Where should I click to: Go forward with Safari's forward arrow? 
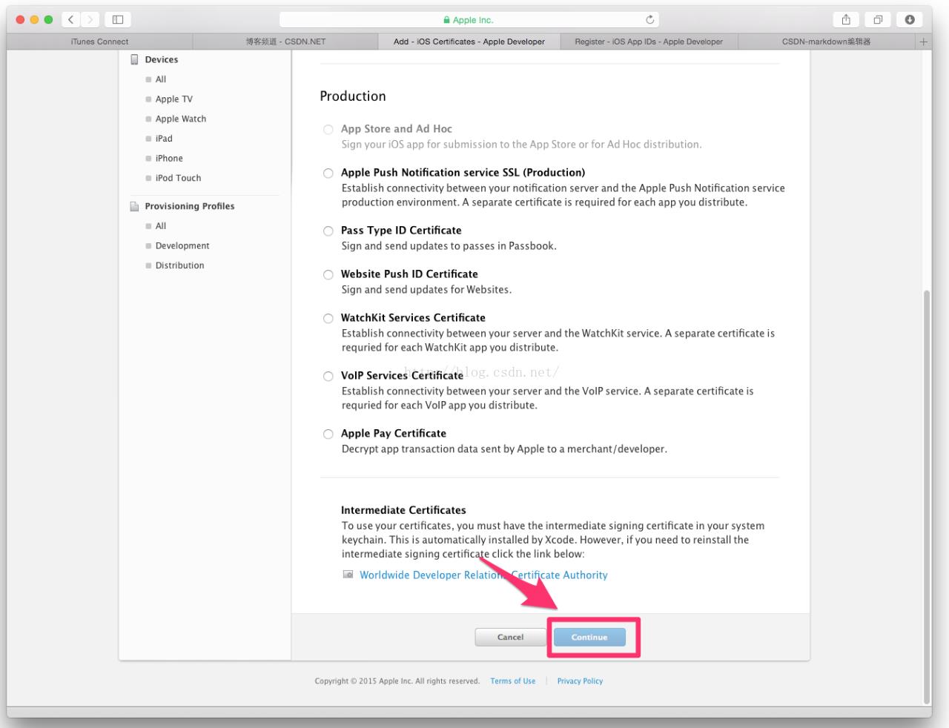click(x=90, y=20)
